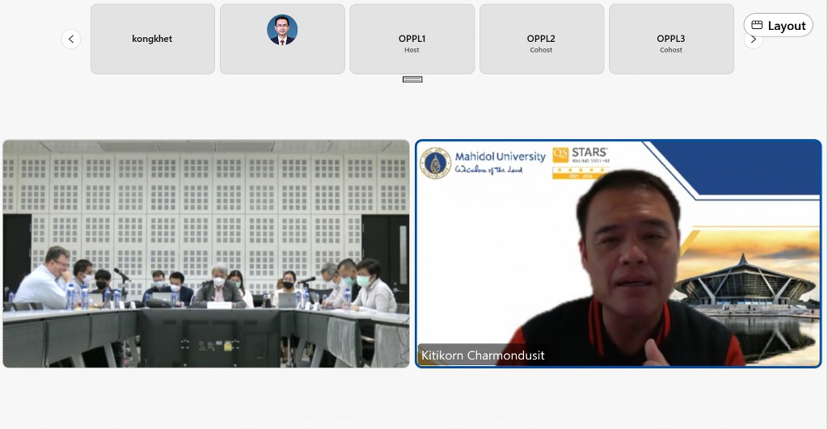Click the QS Stars rating badge
Image resolution: width=828 pixels, height=429 pixels.
coord(580,162)
